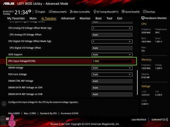Click the 39°C temperature reading
Image resolution: width=170 pixels, height=127 pixels.
[x=157, y=32]
